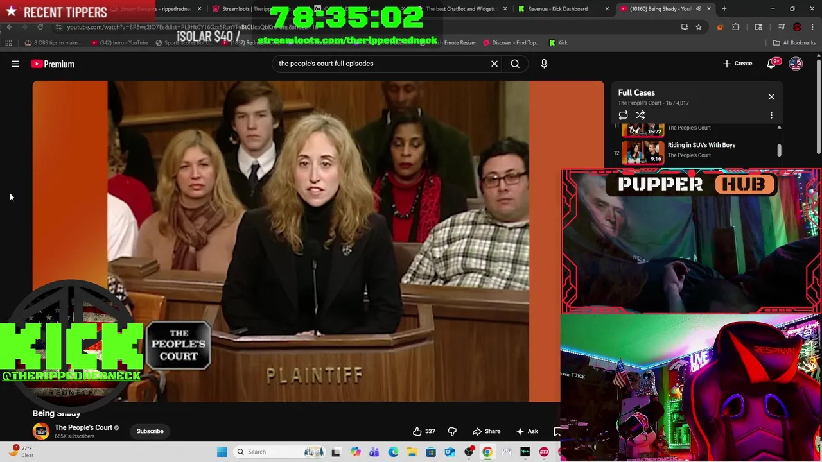Open the Ask AI button

(x=527, y=431)
